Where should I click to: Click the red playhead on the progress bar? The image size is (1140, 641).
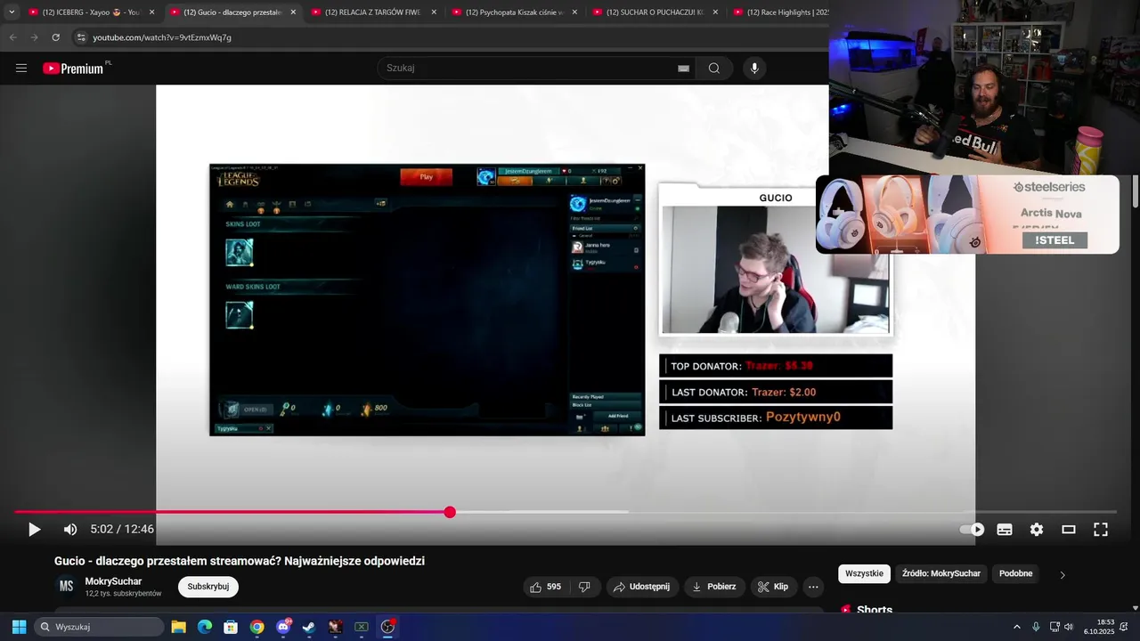pyautogui.click(x=450, y=512)
